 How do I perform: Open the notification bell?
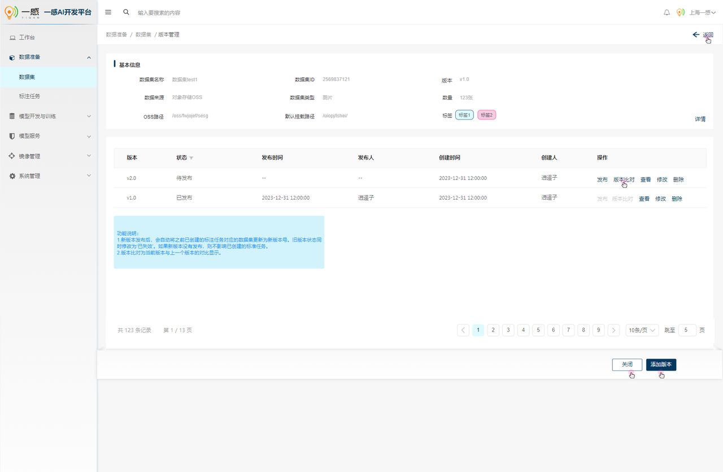667,12
